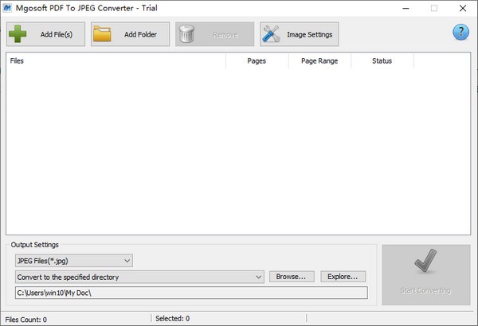This screenshot has width=478, height=326.
Task: Click the green plus Add File(s) icon
Action: (x=18, y=33)
